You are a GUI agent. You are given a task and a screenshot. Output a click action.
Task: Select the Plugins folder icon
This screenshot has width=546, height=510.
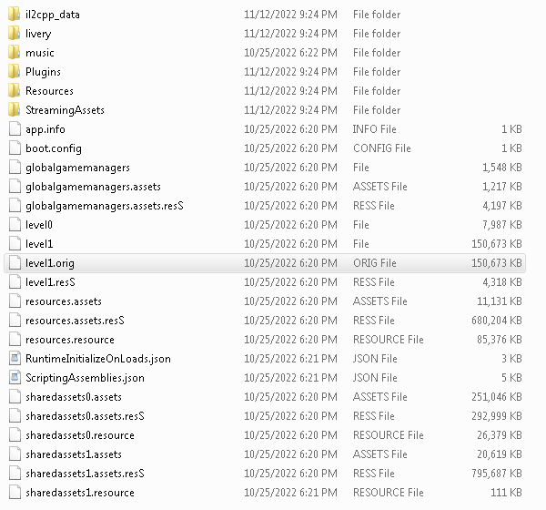(14, 72)
